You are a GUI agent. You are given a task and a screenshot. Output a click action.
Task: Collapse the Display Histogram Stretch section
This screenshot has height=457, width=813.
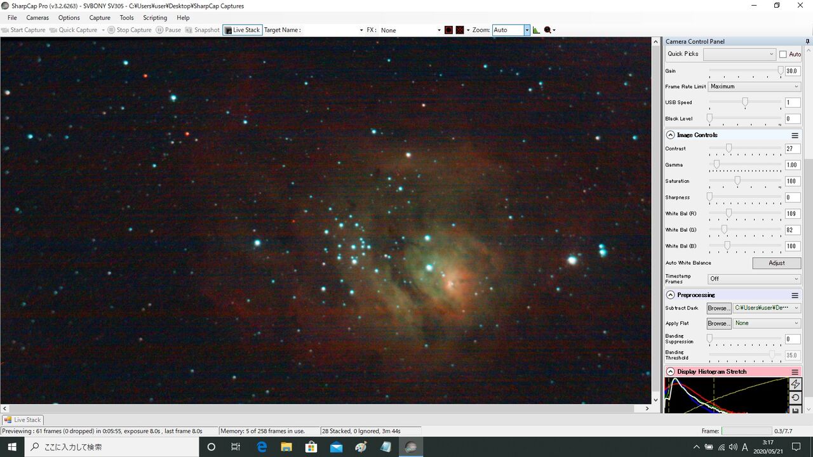coord(670,372)
